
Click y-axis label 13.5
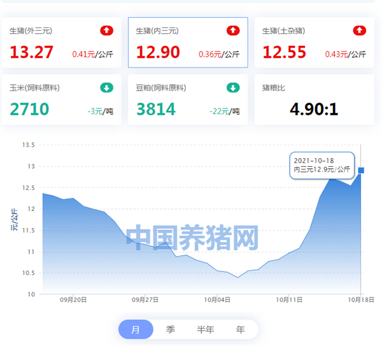click(x=29, y=145)
